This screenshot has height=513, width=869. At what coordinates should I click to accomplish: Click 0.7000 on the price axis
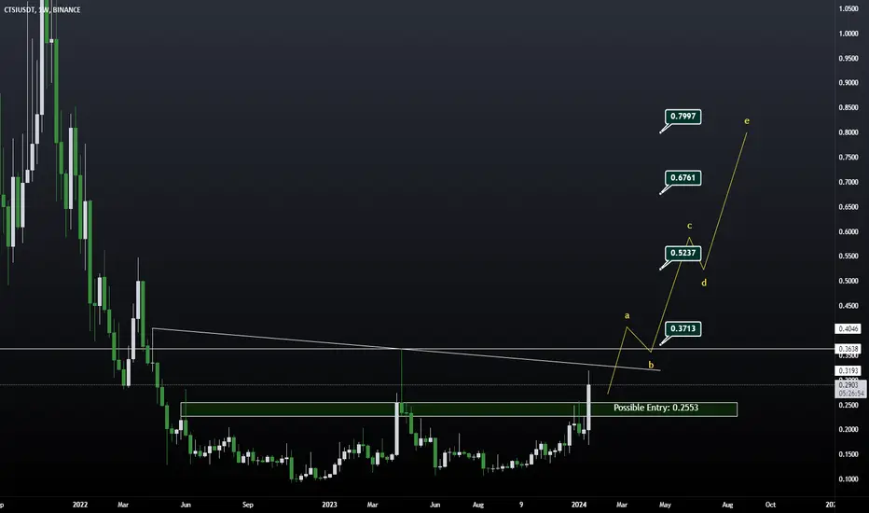click(x=848, y=182)
